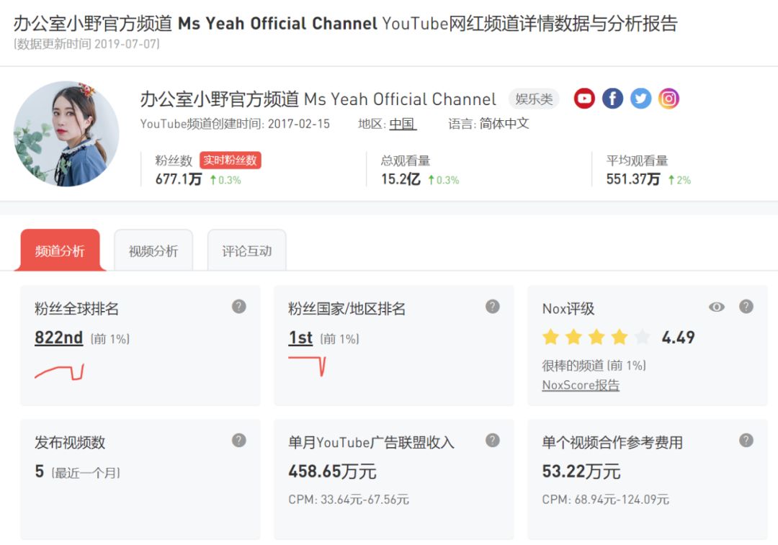
Task: Open the 中国 region link
Action: click(x=403, y=124)
